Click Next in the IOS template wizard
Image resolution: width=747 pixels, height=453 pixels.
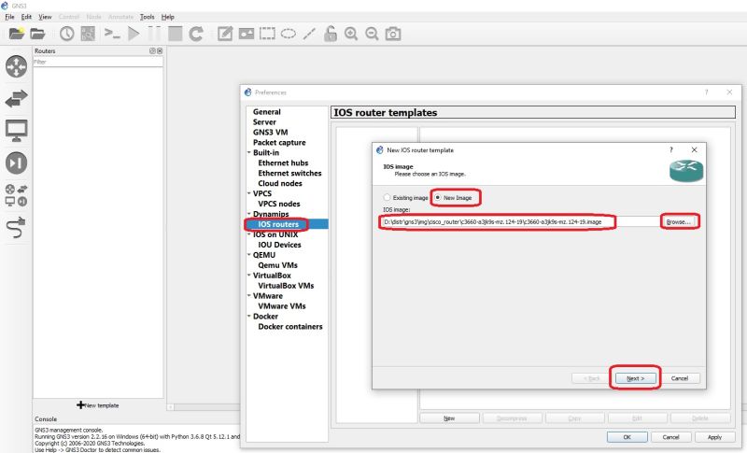coord(636,378)
